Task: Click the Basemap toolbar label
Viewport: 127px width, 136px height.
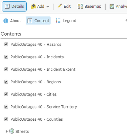Action: pyautogui.click(x=93, y=6)
